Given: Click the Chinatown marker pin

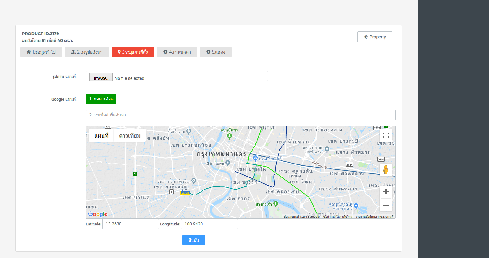Looking at the screenshot, I should 228,163.
